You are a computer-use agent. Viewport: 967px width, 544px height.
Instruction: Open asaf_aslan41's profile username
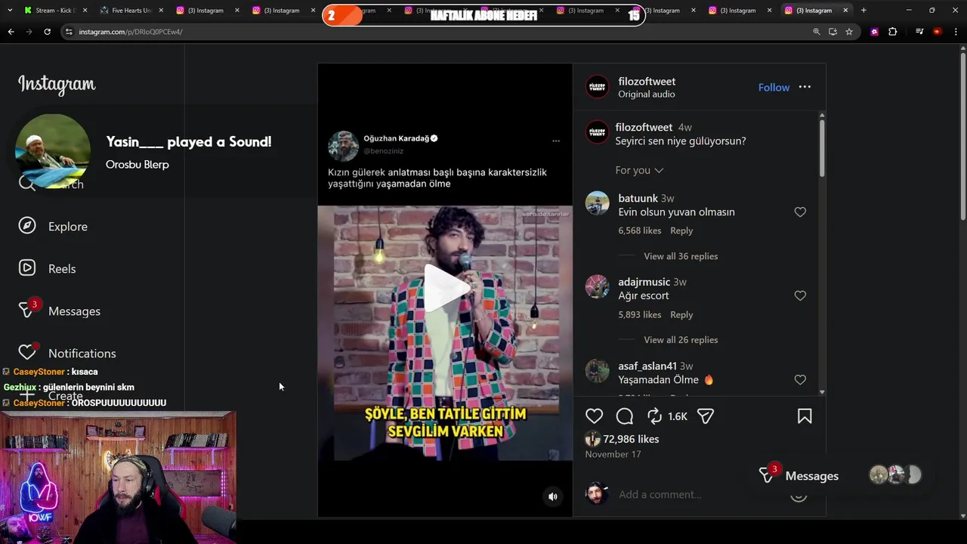pyautogui.click(x=647, y=366)
